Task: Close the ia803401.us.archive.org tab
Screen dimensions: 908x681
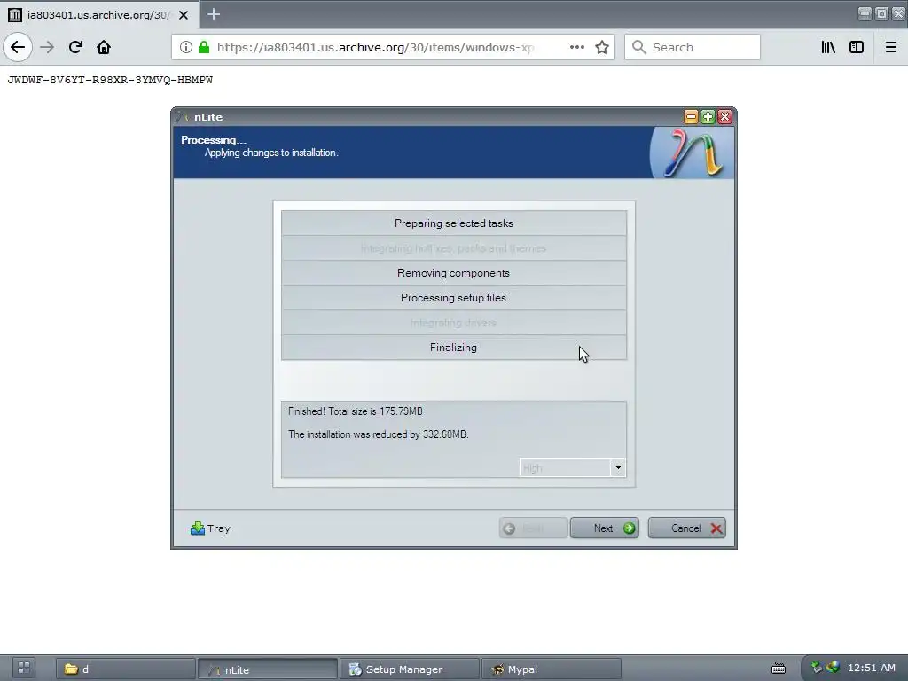Action: (x=183, y=15)
